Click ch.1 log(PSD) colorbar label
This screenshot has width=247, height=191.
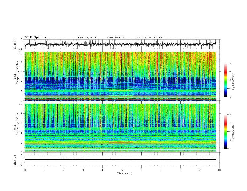234,81
